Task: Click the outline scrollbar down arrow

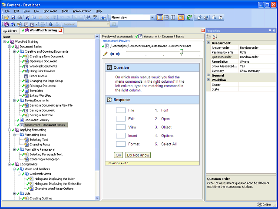Action: pos(97,198)
